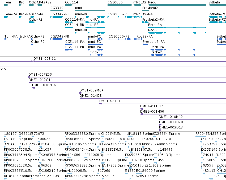Viewport: 226px width, 180px height.
Task: Select BAC clone DME1-001H06
Action: pyautogui.click(x=152, y=112)
